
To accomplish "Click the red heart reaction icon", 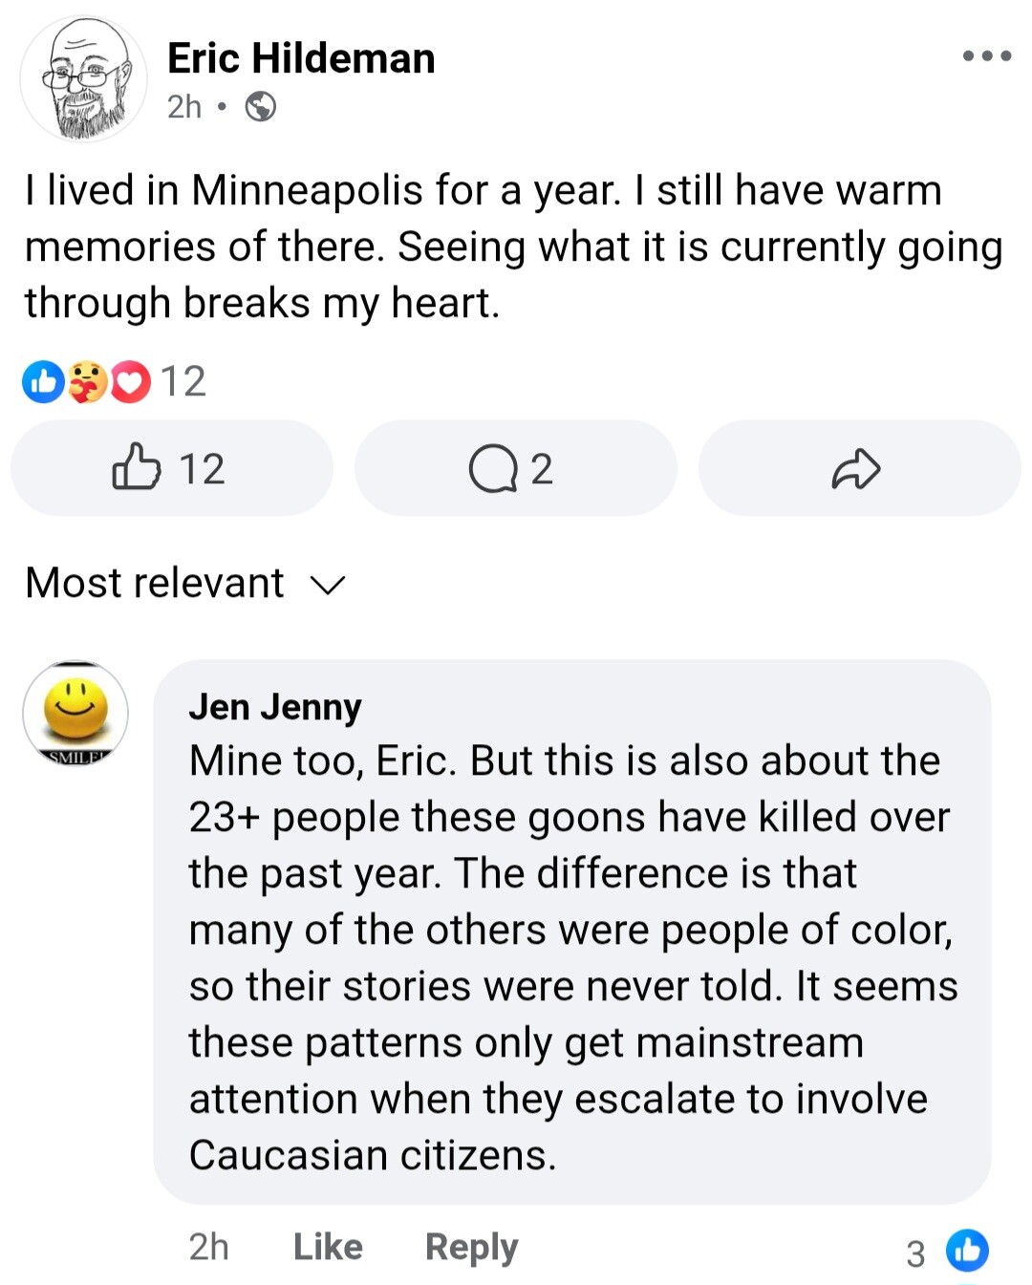I will click(131, 382).
